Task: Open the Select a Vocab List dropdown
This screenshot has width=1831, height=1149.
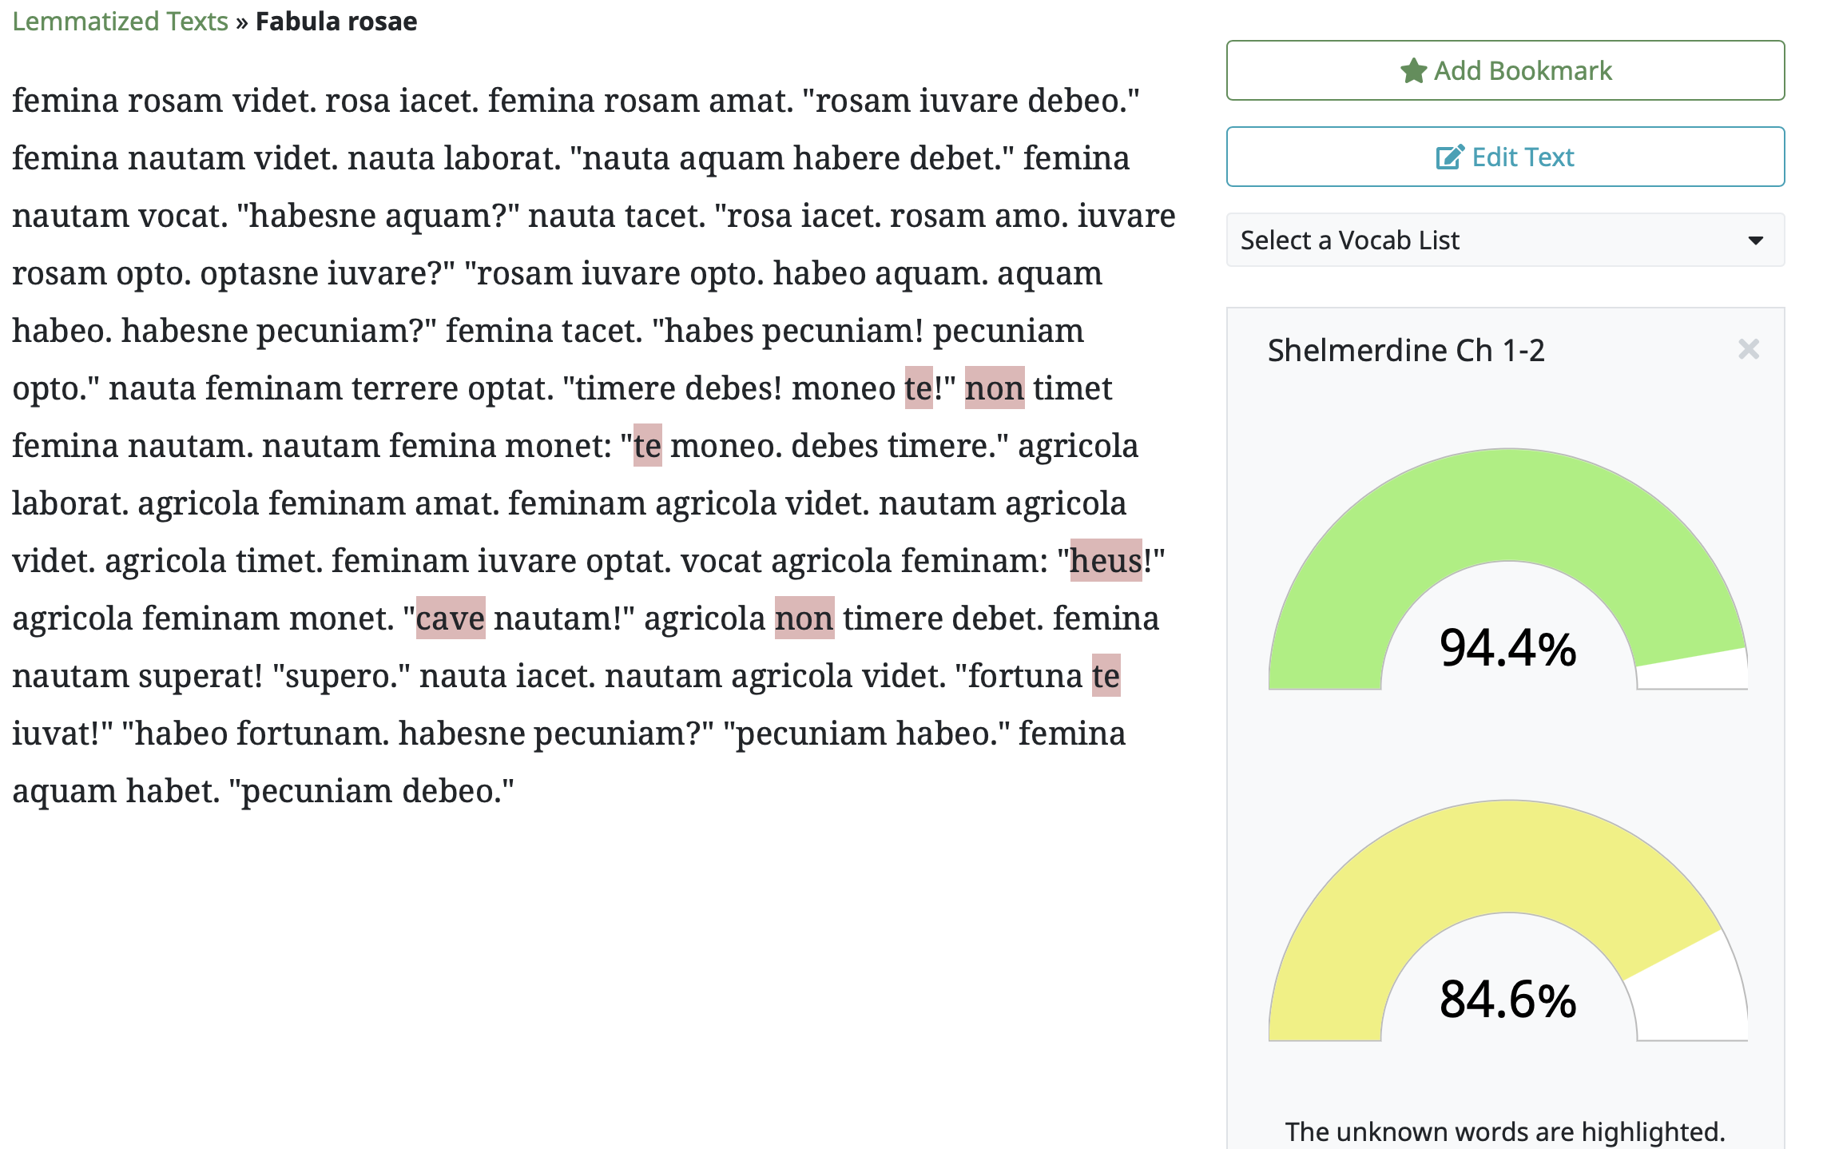Action: 1505,240
